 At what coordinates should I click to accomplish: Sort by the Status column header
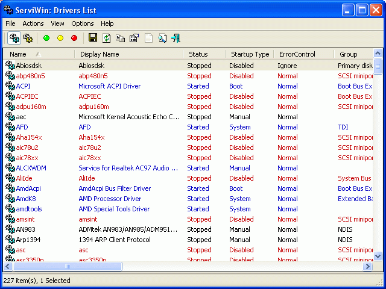point(204,54)
